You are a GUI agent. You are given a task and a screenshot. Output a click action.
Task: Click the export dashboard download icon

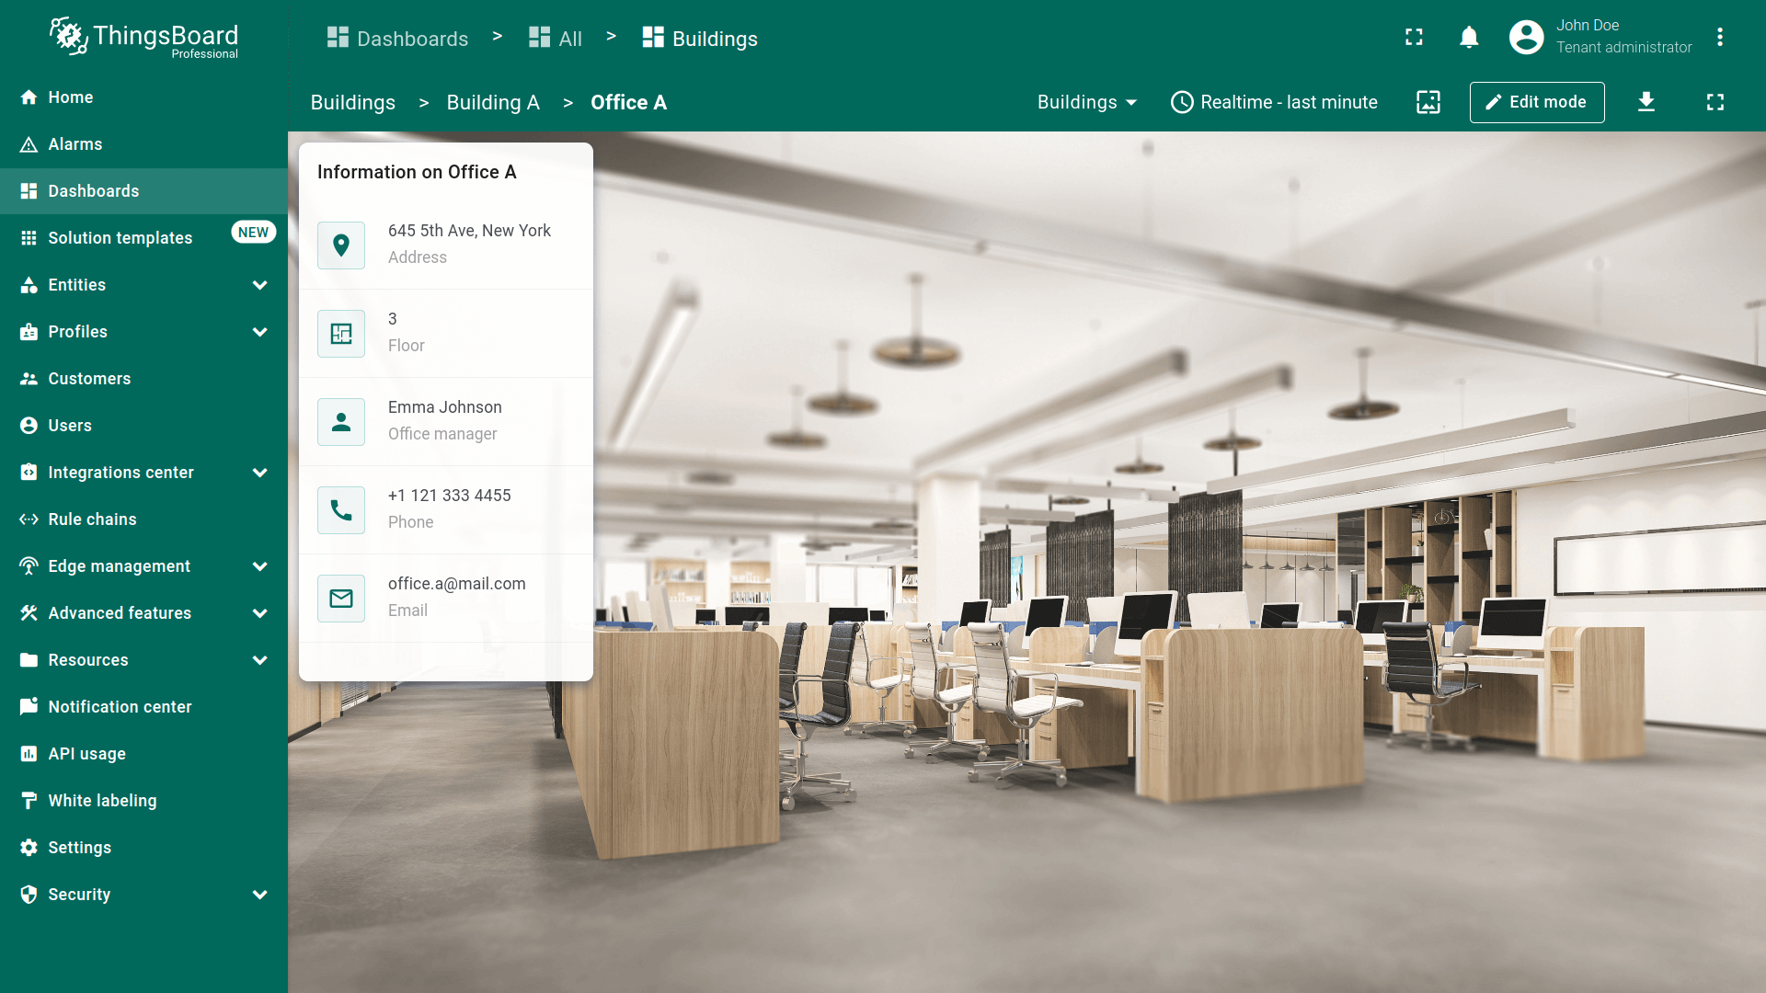coord(1646,102)
